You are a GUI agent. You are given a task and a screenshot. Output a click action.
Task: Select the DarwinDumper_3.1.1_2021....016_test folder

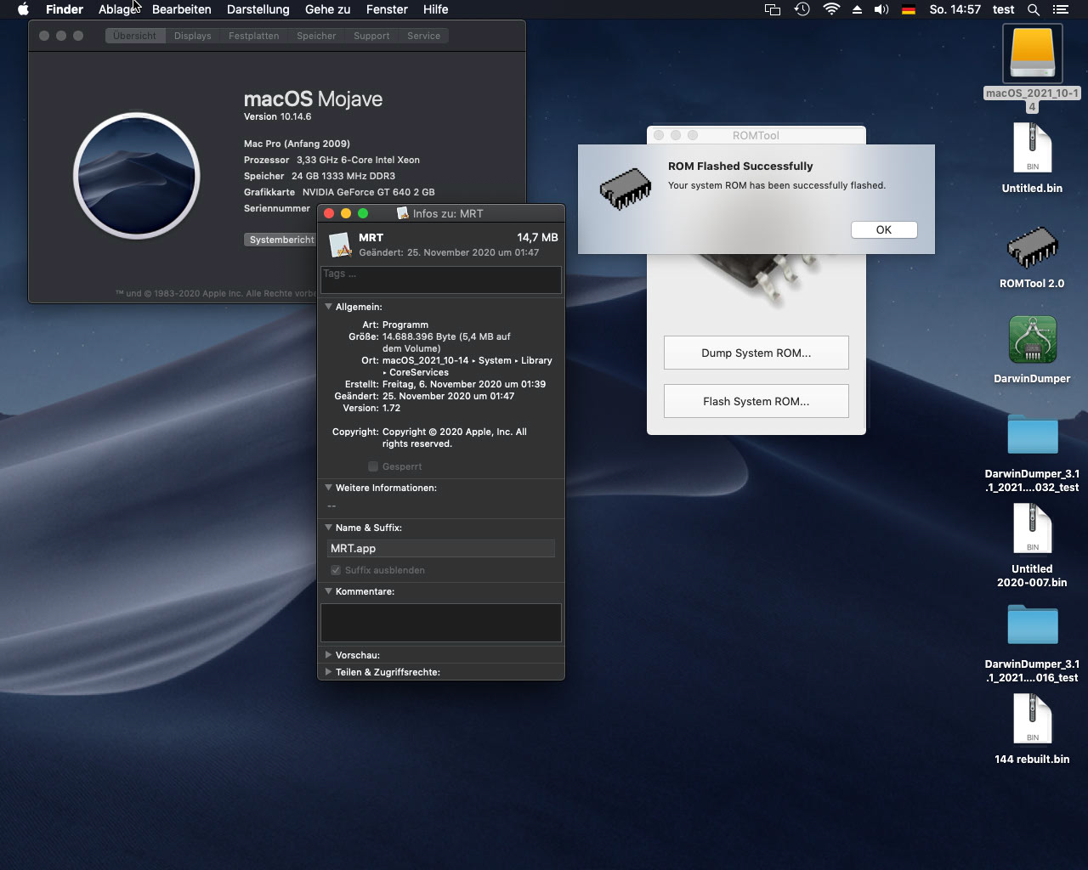tap(1032, 625)
